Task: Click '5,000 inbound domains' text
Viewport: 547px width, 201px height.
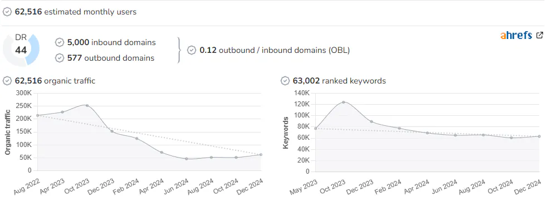Action: click(111, 42)
